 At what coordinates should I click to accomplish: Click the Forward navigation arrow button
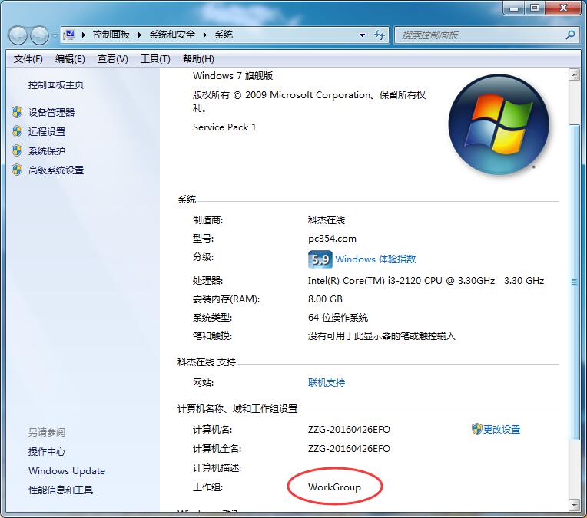[39, 35]
